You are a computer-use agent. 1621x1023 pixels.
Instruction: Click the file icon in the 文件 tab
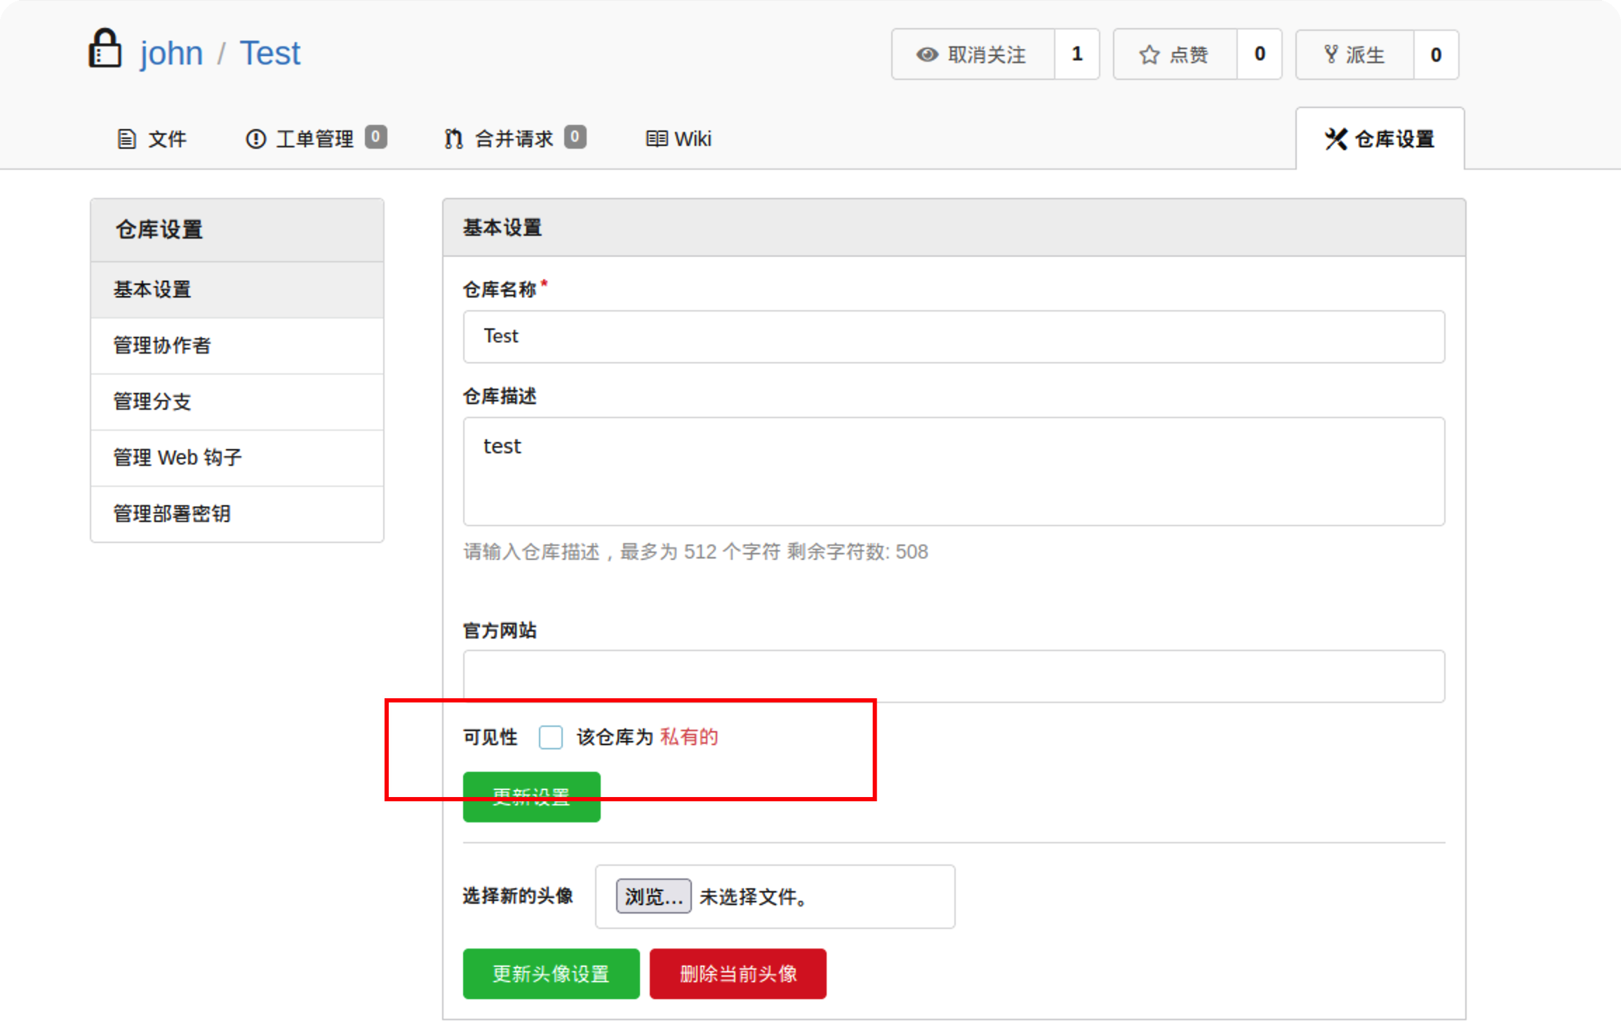pos(126,139)
